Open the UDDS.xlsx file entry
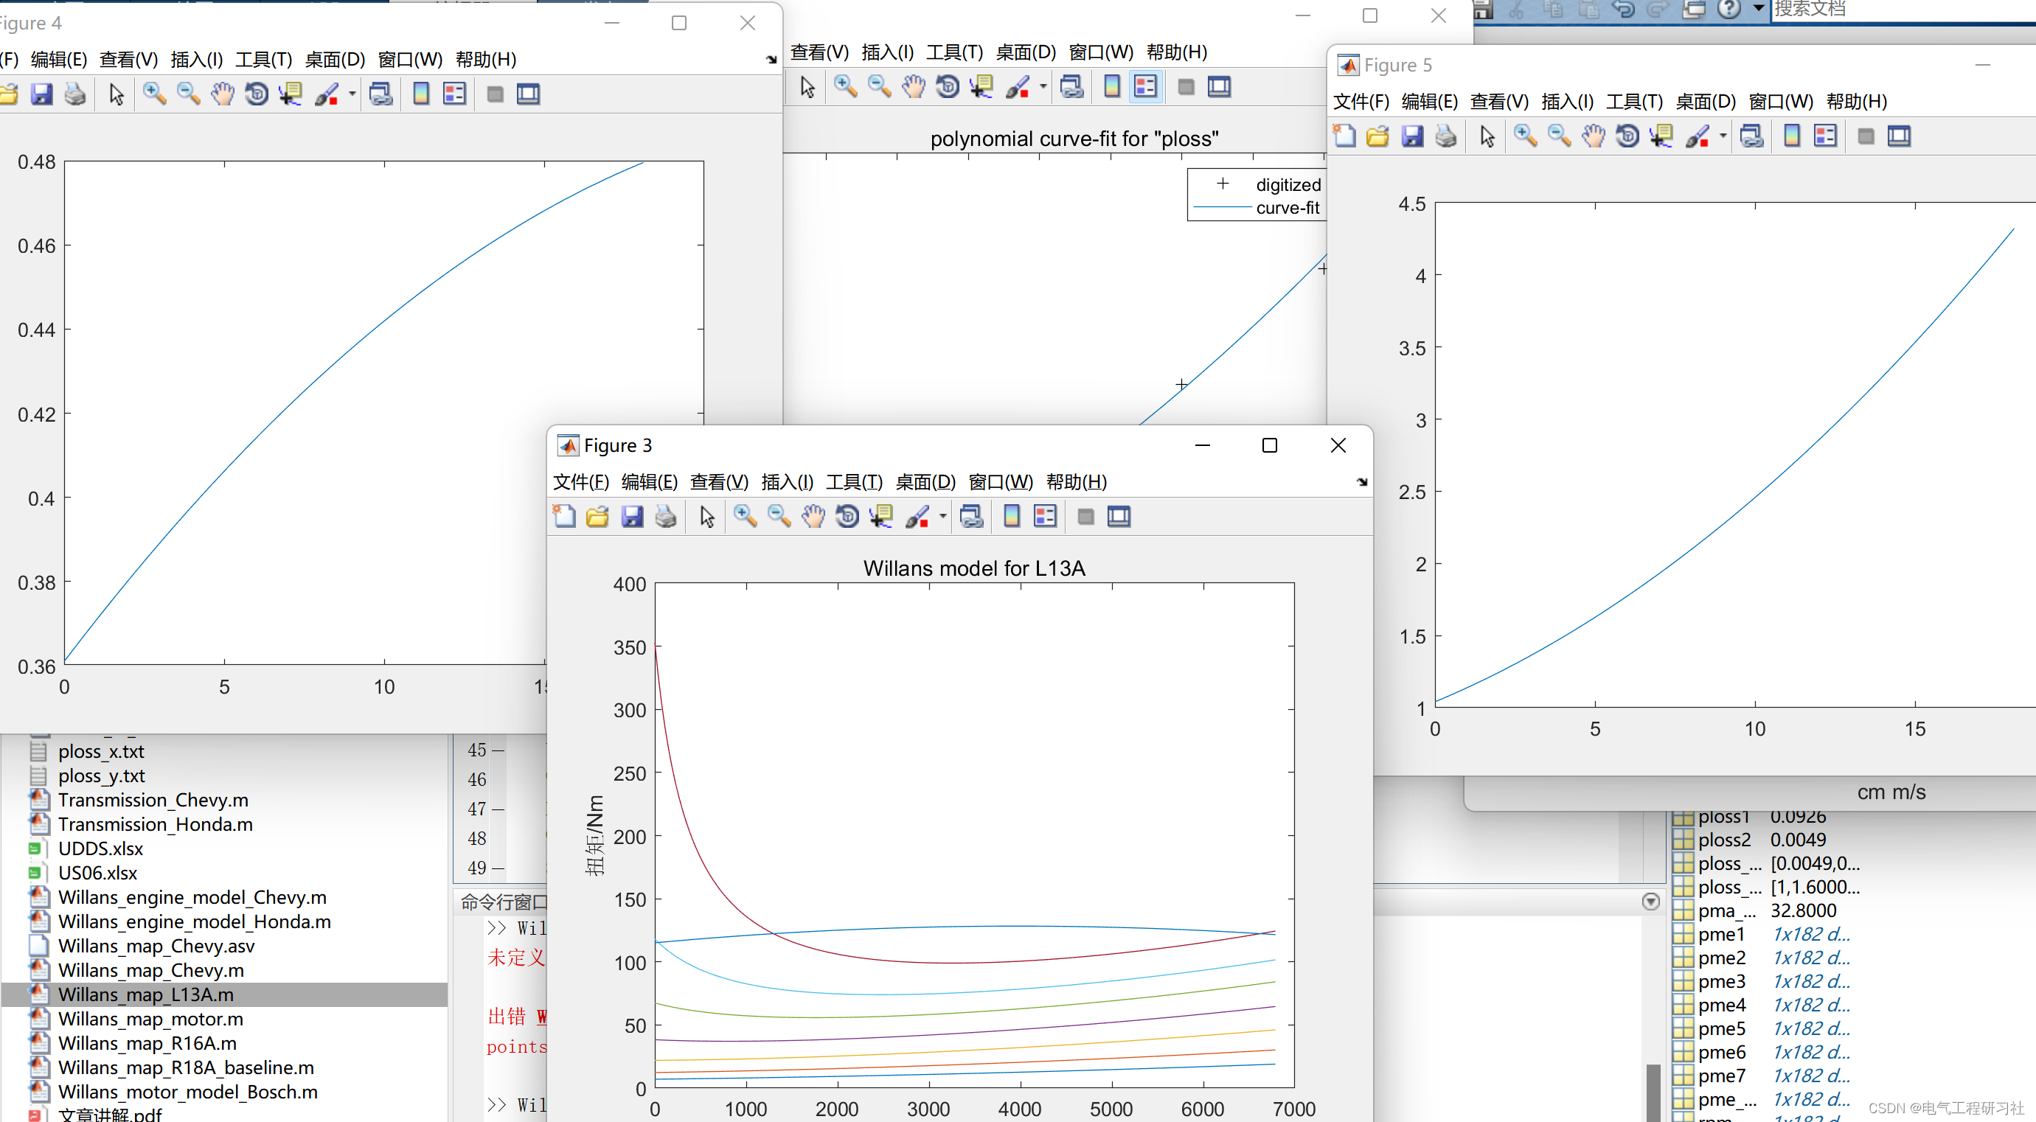 click(x=100, y=849)
